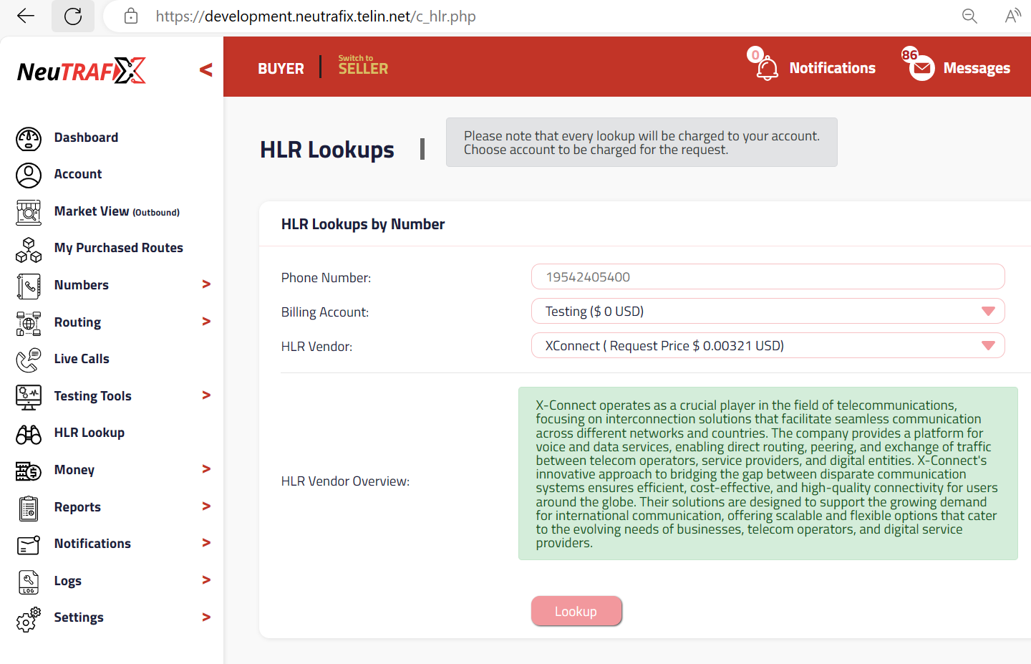
Task: Expand the Testing Tools submenu arrow
Action: [206, 395]
